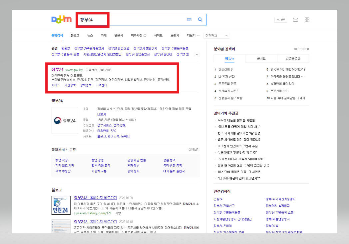Open the 고객센터 sublink
349x244 pixels.
point(102,85)
